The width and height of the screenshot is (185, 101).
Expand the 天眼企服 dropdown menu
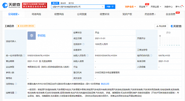coord(156,7)
